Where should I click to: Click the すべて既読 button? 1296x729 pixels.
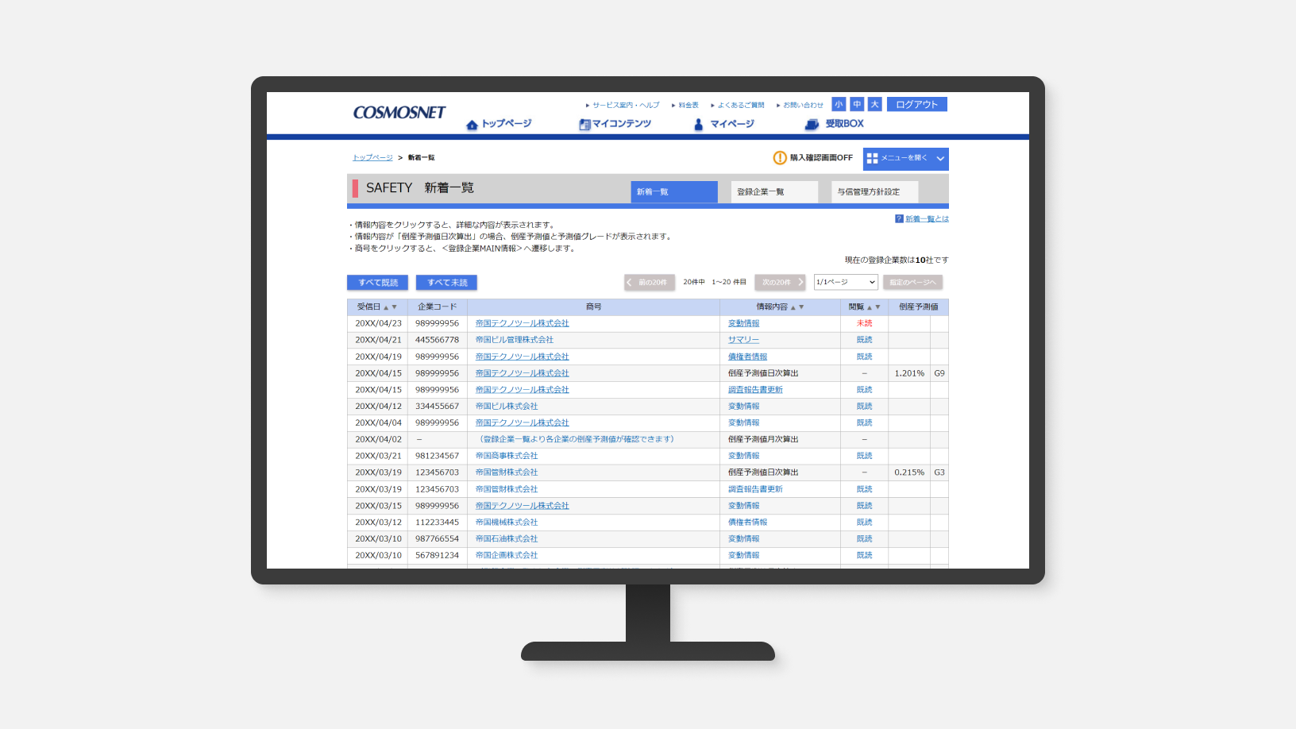378,283
